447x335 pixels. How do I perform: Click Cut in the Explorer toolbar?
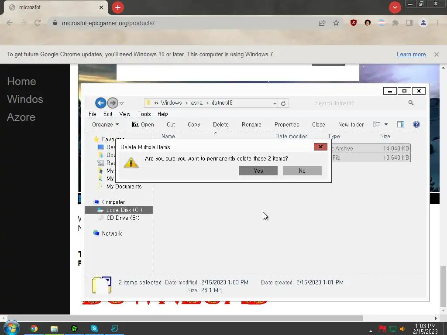pos(171,124)
